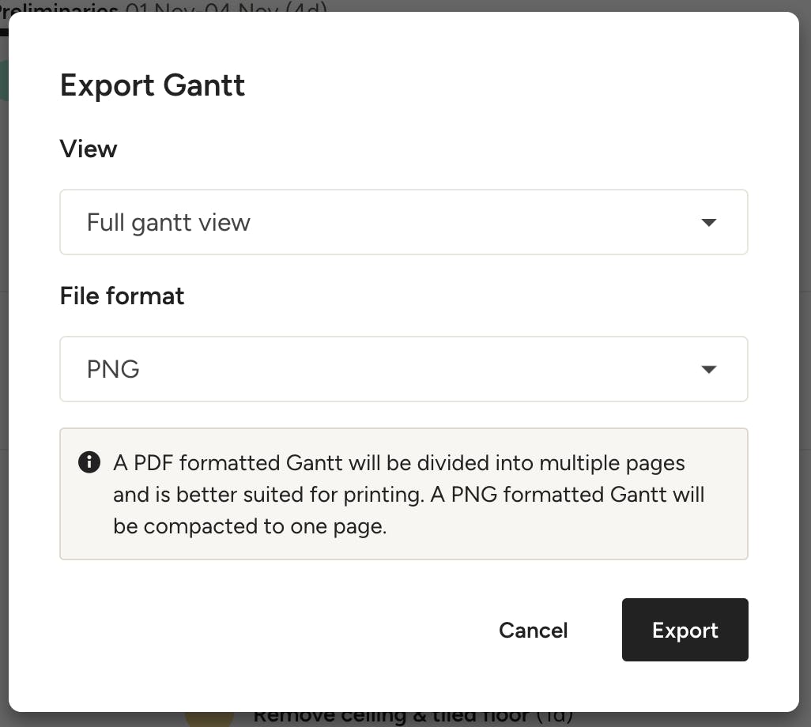Click the Remove ceiling & tiled floor task

click(390, 716)
